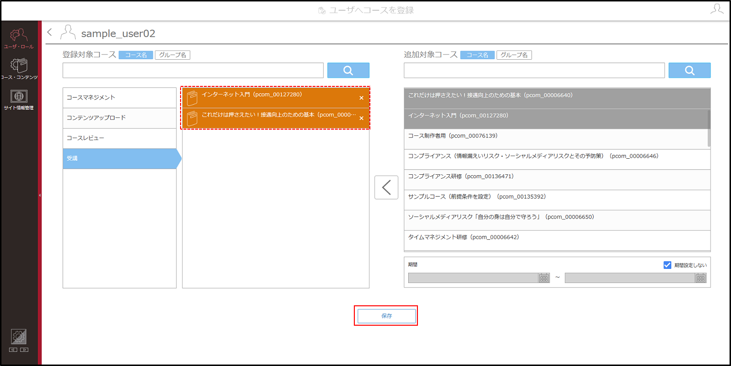Open the end date calendar icon
Viewport: 731px width, 366px height.
click(x=700, y=278)
